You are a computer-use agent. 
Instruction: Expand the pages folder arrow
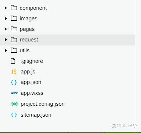click(x=6, y=29)
